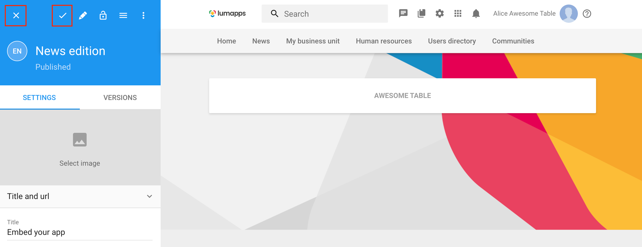Screen dimensions: 642x247
Task: Click the Alice Awesome Table user name
Action: [524, 13]
